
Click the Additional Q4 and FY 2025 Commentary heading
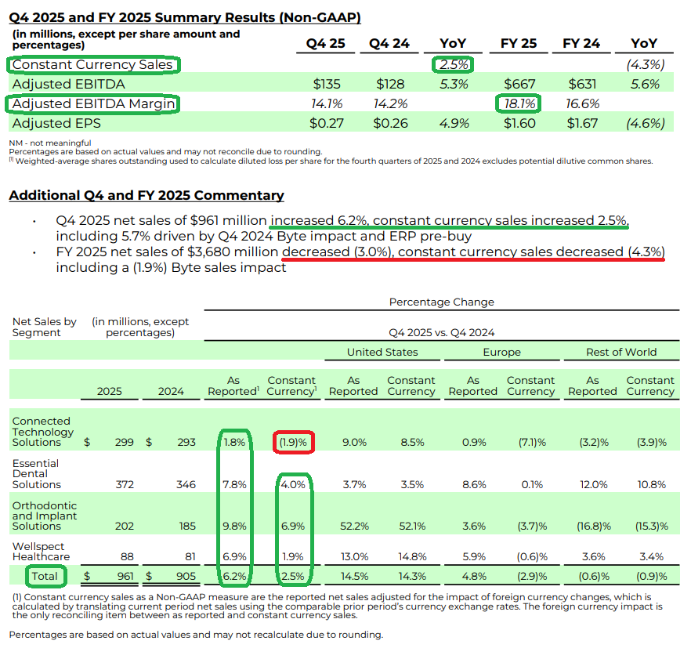point(146,196)
